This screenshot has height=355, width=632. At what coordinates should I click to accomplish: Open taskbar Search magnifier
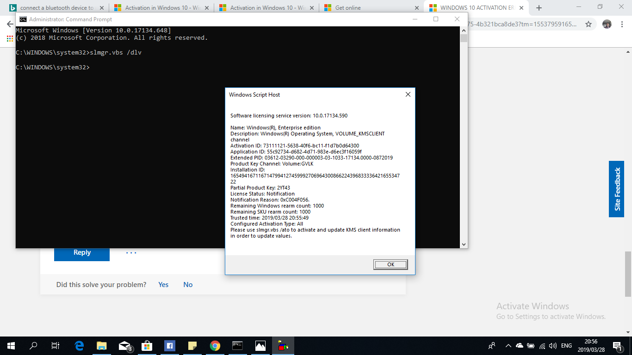33,346
